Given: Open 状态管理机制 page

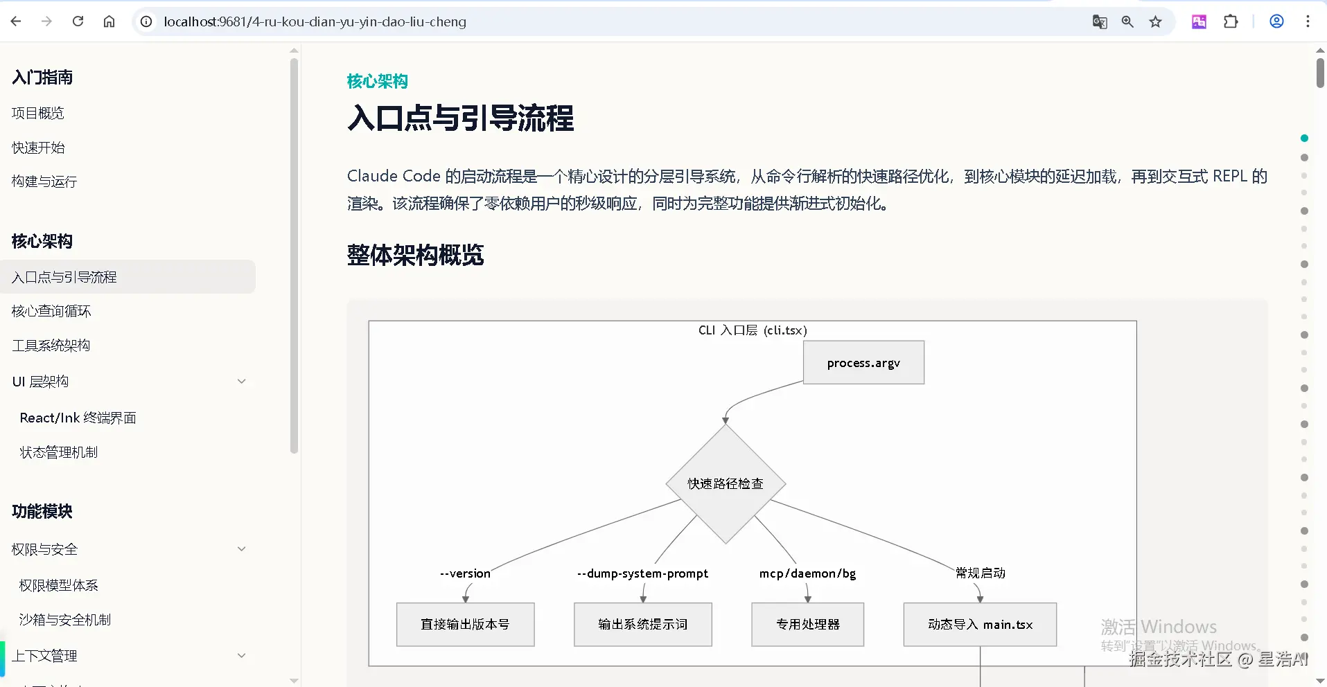Looking at the screenshot, I should 59,452.
